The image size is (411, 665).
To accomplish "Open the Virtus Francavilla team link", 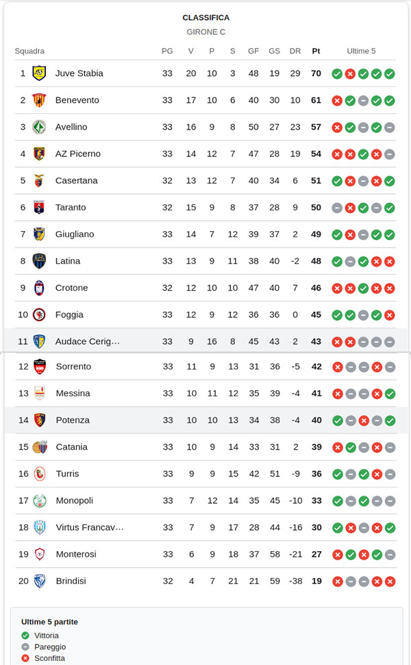I will [89, 527].
